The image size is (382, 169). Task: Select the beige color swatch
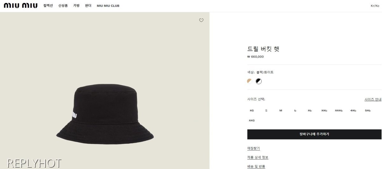click(x=250, y=81)
